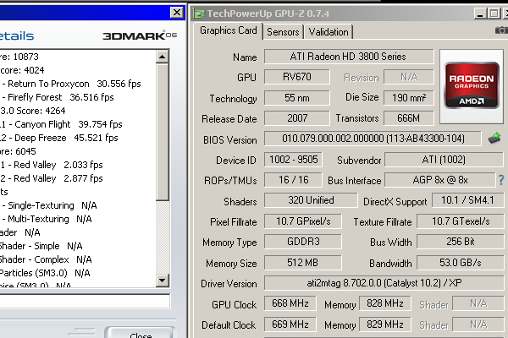Click the GPU Clock value 668 MHz

click(290, 303)
